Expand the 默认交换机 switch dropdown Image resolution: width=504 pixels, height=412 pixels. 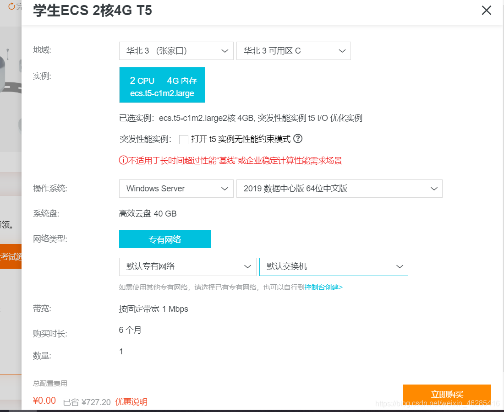pyautogui.click(x=334, y=266)
